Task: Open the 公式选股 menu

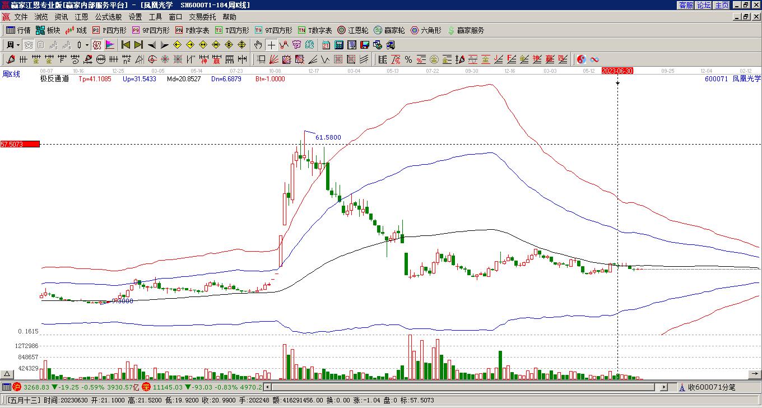Action: tap(108, 17)
